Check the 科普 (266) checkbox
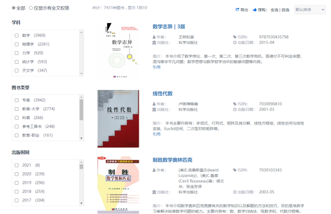 click(x=17, y=118)
